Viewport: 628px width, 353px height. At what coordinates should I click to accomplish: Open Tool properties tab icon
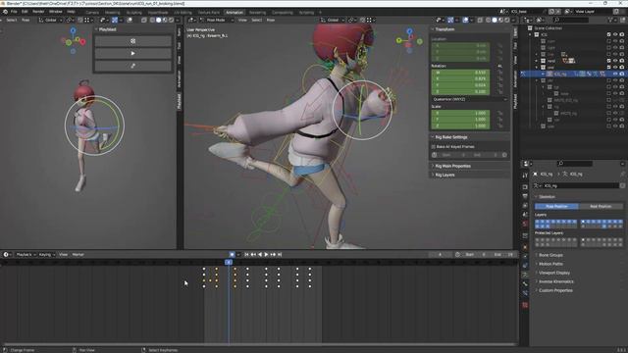(525, 176)
